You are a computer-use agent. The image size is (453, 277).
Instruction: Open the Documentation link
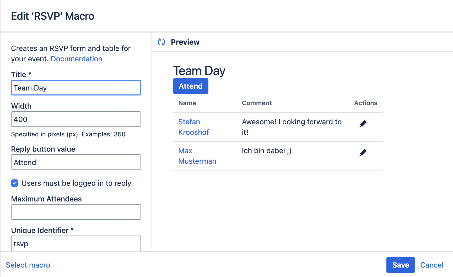(76, 59)
